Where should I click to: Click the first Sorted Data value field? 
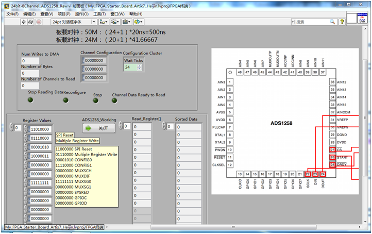pos(189,127)
